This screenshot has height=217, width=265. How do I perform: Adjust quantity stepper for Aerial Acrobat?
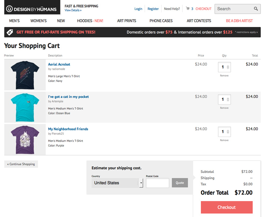pyautogui.click(x=228, y=67)
